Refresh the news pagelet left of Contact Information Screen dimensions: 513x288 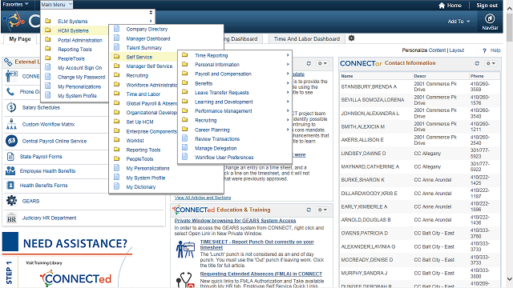[309, 63]
